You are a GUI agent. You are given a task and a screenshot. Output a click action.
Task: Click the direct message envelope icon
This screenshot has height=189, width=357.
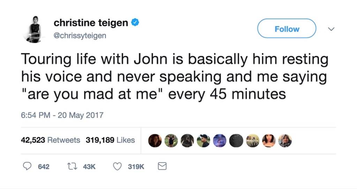tap(162, 167)
